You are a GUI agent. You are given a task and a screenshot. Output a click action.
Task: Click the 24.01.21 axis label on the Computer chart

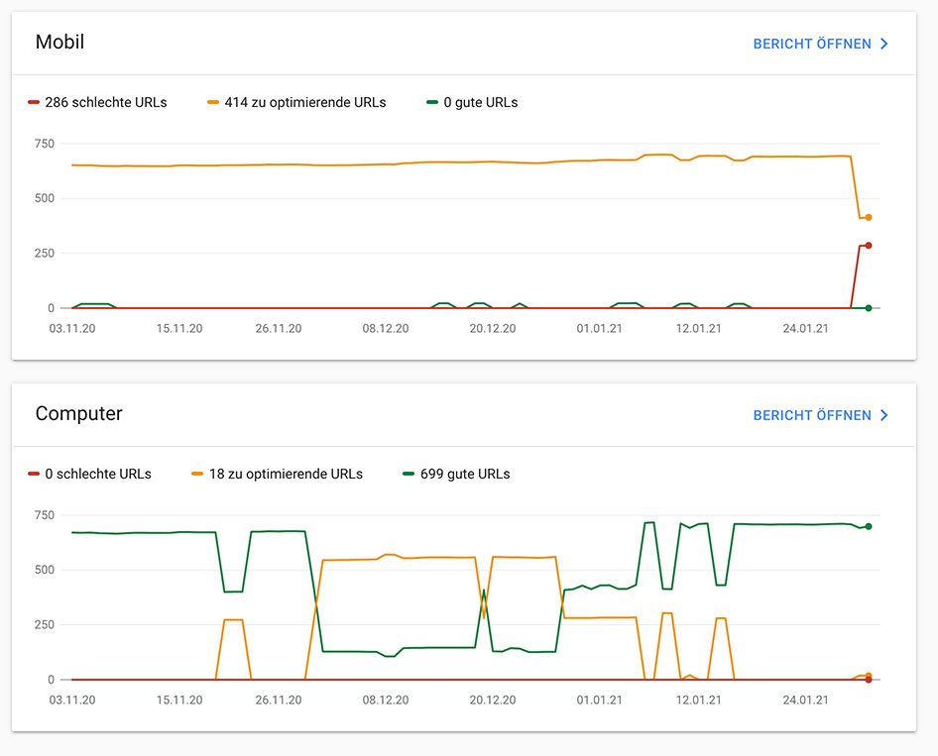click(x=804, y=700)
